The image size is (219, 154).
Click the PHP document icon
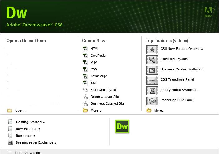pyautogui.click(x=85, y=62)
